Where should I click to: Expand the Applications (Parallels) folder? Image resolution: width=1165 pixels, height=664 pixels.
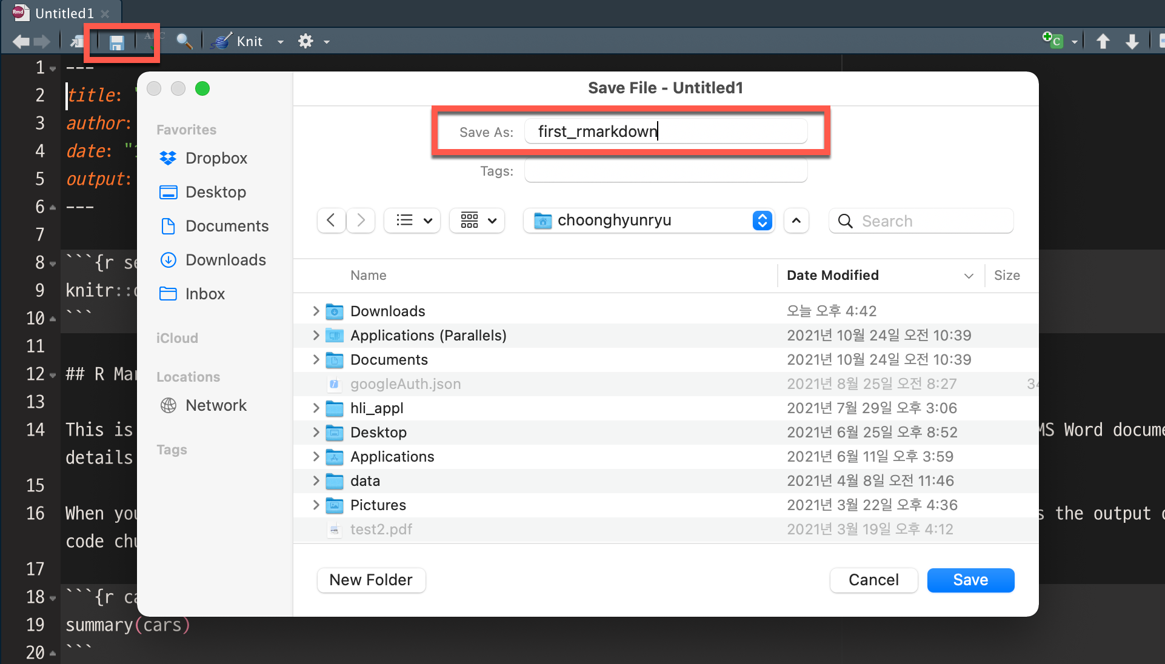[316, 335]
